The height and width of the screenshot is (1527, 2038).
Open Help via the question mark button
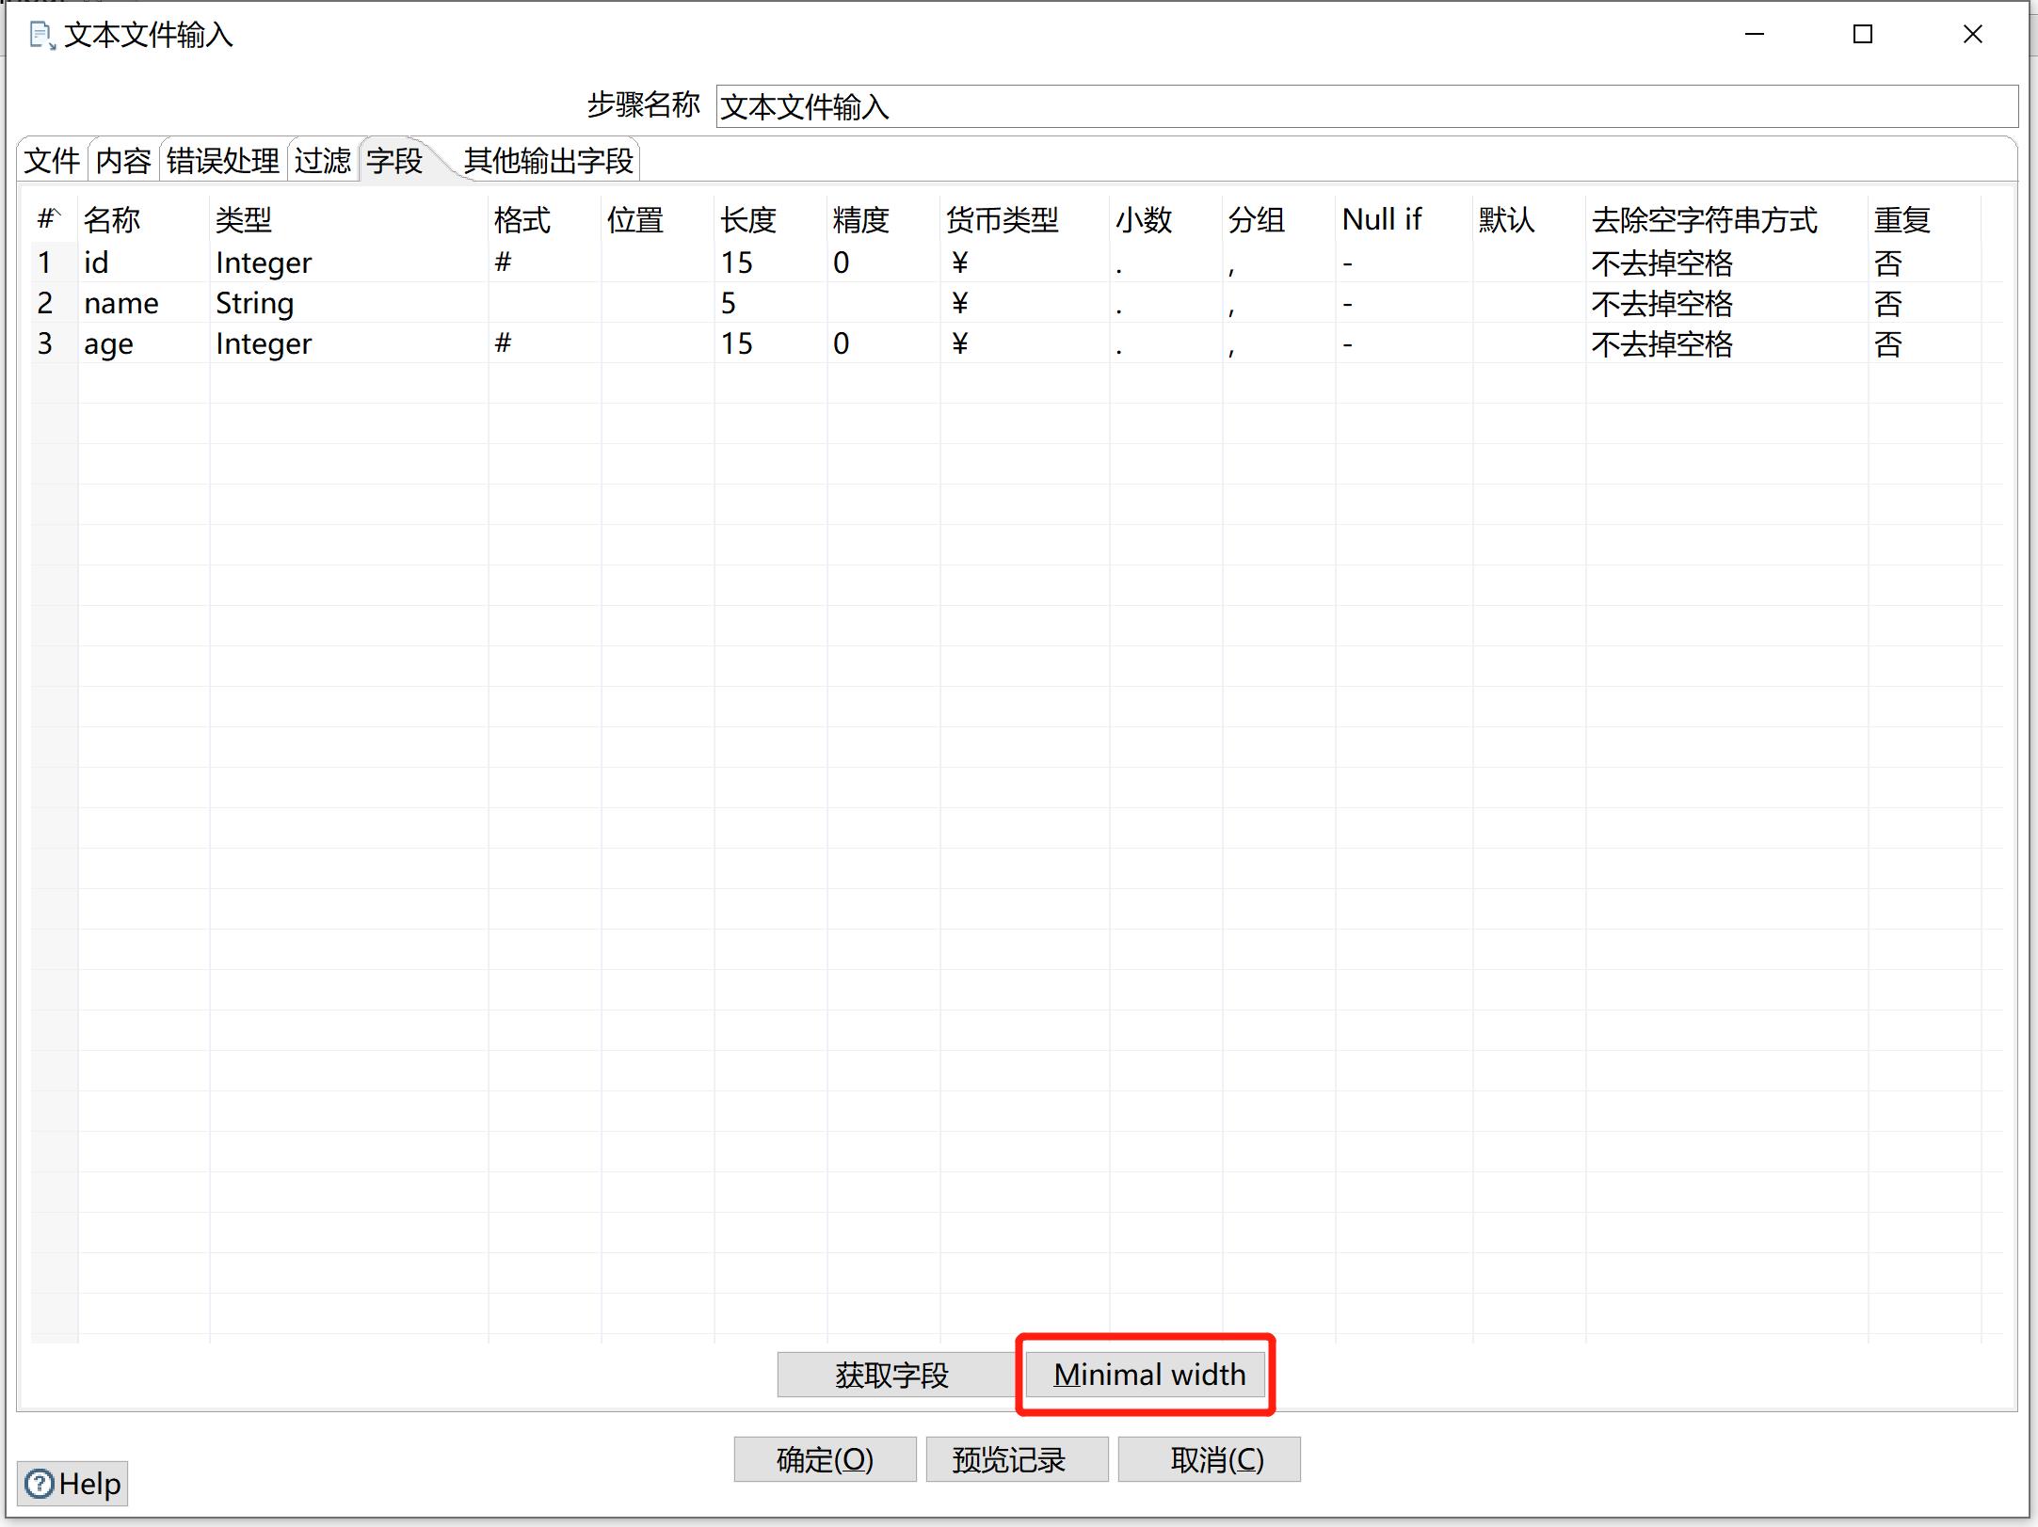[72, 1484]
